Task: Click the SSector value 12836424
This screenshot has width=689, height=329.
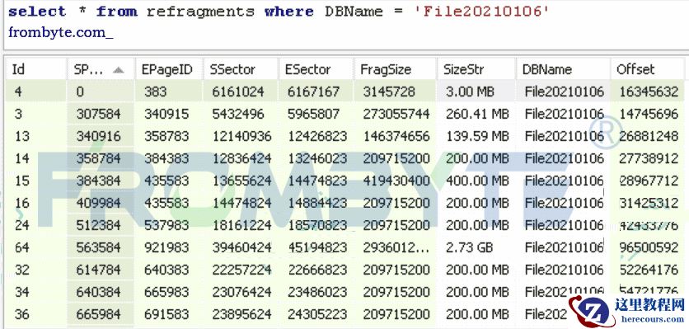Action: pyautogui.click(x=242, y=158)
